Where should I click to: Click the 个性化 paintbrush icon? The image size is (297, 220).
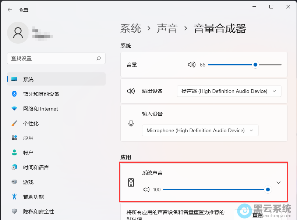[14, 123]
